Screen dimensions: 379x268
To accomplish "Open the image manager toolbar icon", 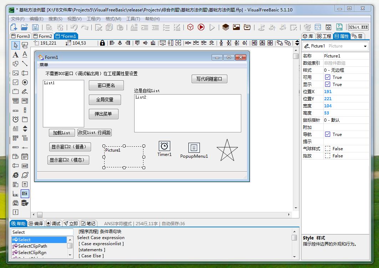I will coord(236,27).
